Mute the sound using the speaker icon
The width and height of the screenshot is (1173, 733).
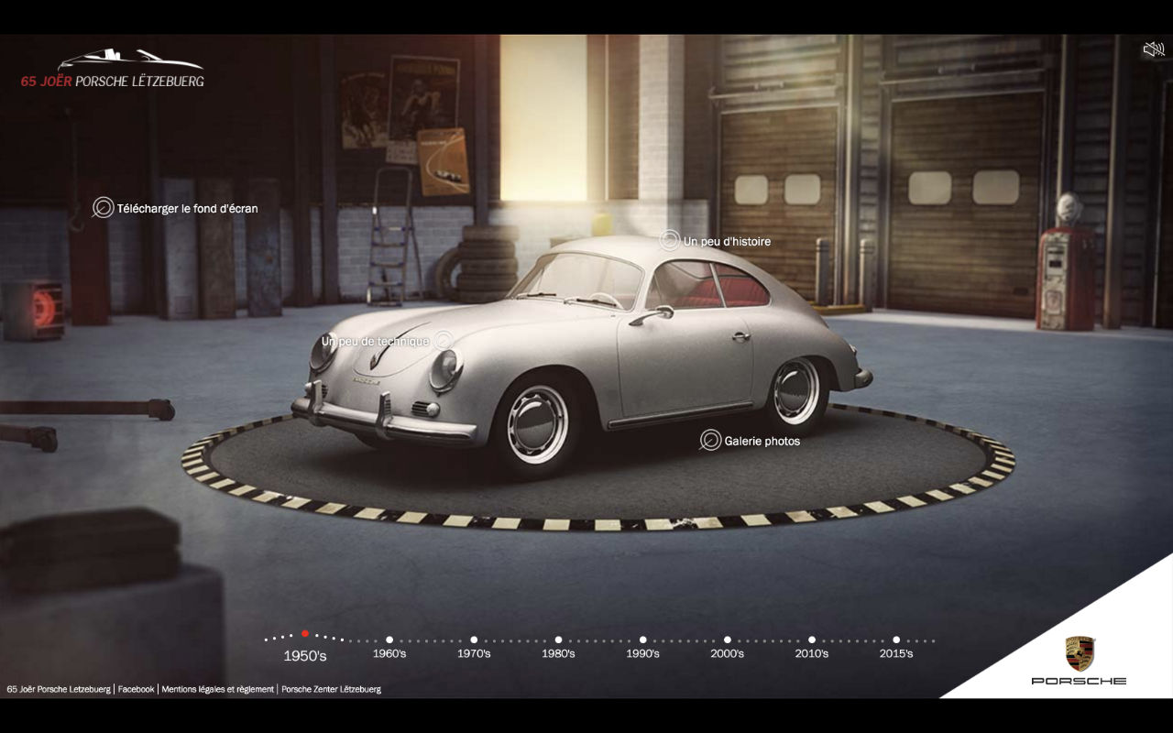[x=1153, y=49]
